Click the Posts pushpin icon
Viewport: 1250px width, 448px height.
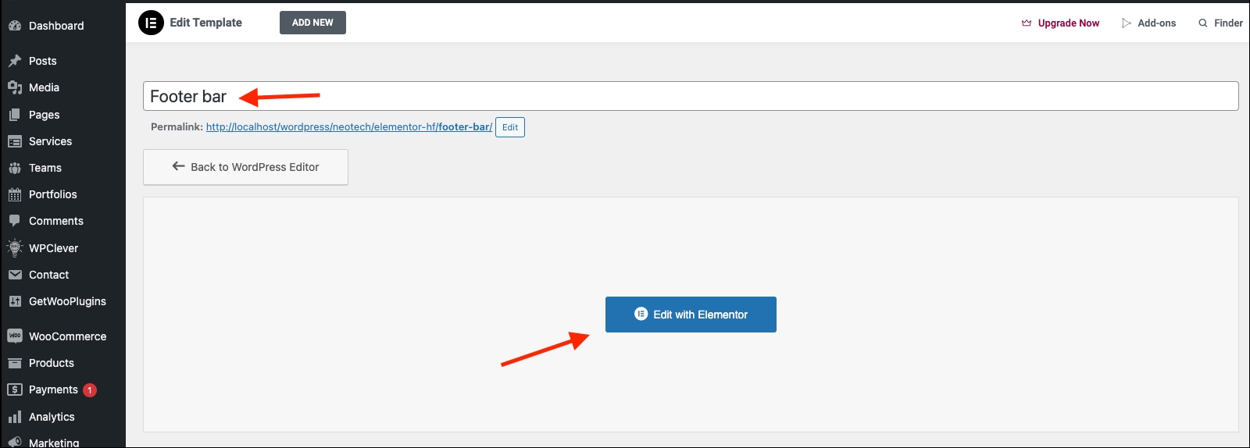(15, 61)
